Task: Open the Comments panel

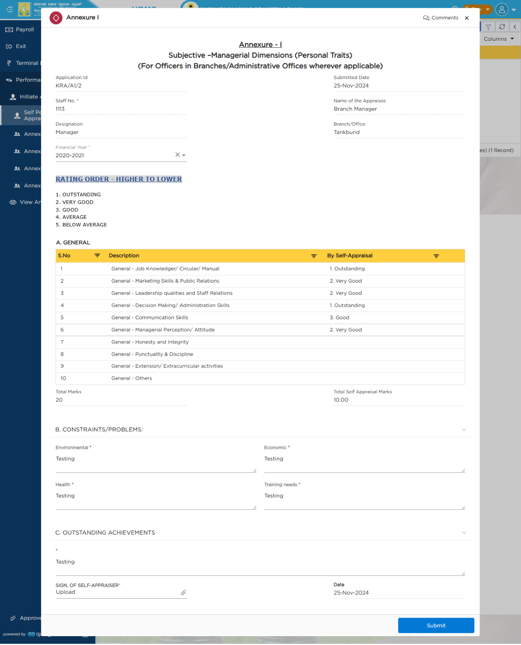Action: [440, 18]
